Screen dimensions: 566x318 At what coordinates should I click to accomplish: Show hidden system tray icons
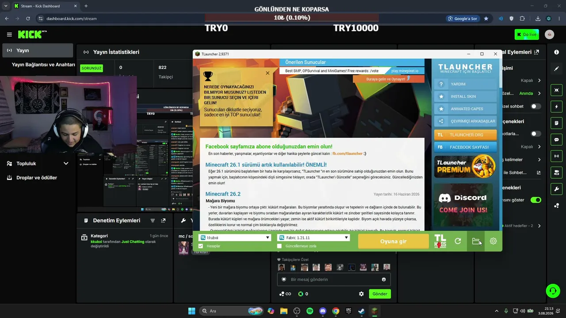point(496,311)
